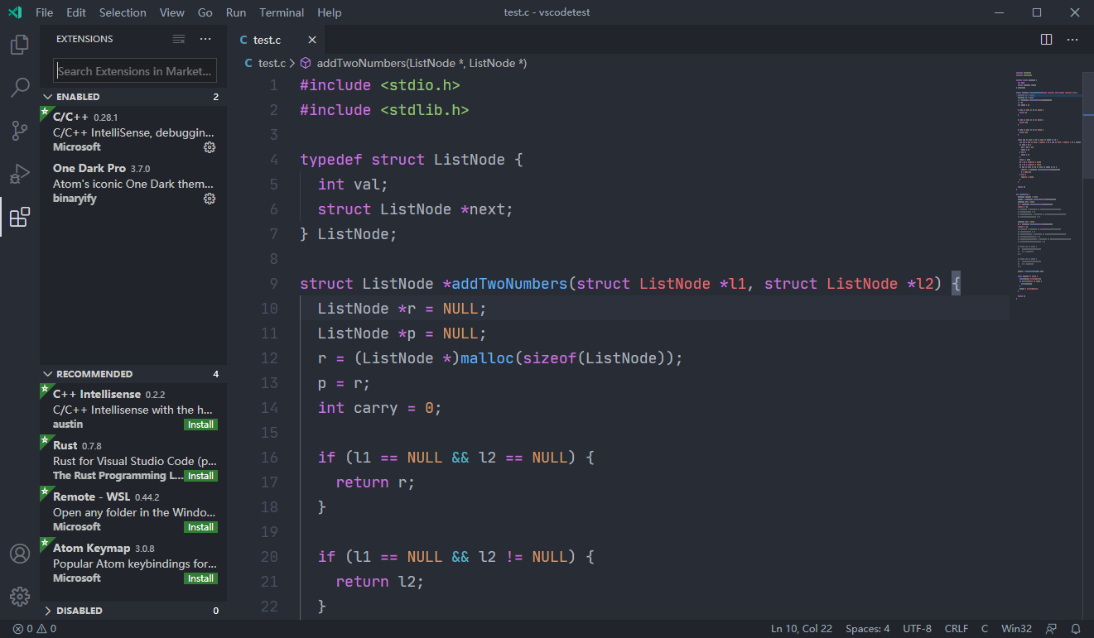Change encoding by clicking UTF-8 in status bar

click(x=917, y=628)
